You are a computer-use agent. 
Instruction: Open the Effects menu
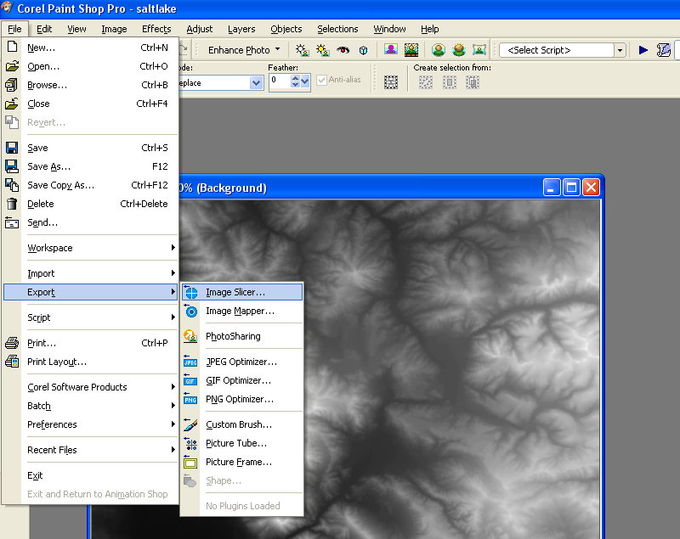click(156, 29)
